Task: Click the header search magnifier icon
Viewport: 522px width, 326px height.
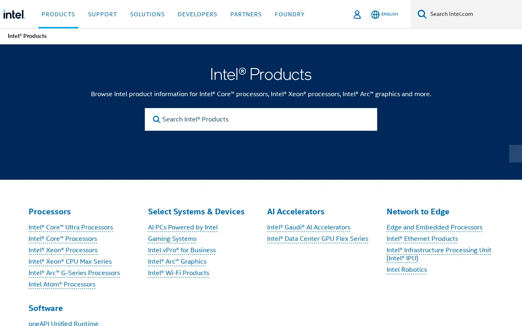Action: click(422, 14)
